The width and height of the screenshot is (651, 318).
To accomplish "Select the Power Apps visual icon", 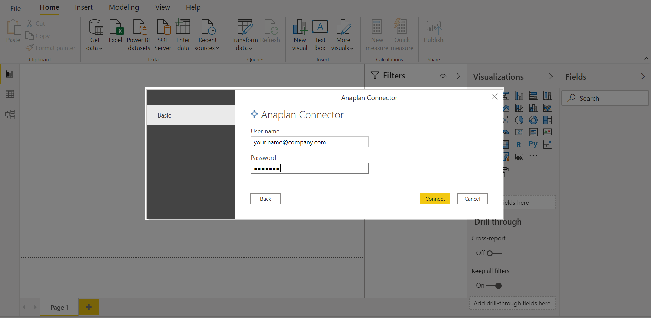I will tap(519, 157).
